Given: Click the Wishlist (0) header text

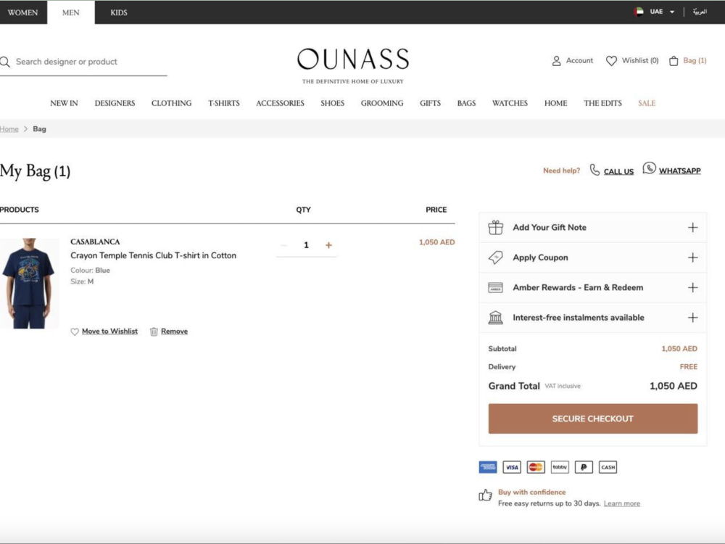Looking at the screenshot, I should [640, 61].
